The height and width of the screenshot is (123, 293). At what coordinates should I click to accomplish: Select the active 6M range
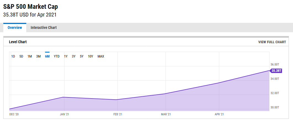(47, 56)
